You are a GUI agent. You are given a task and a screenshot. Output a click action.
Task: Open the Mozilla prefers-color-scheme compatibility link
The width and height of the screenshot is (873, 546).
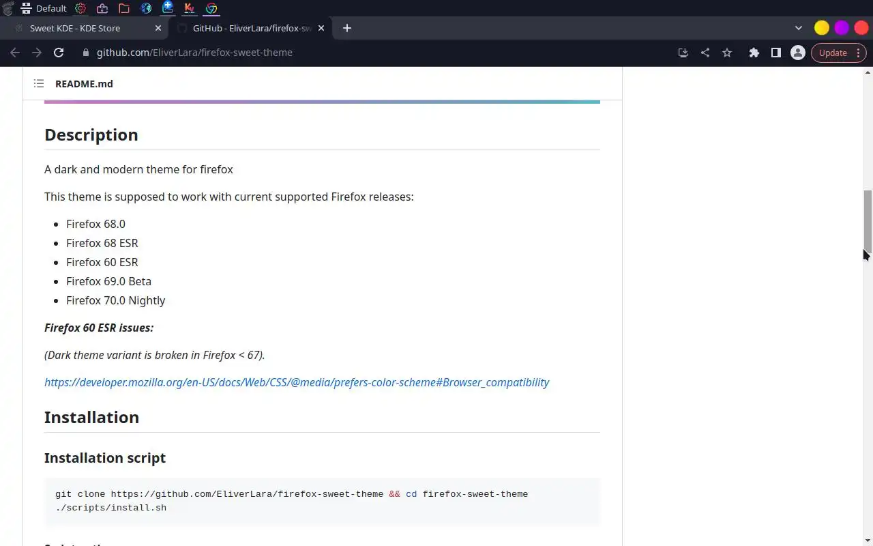297,382
